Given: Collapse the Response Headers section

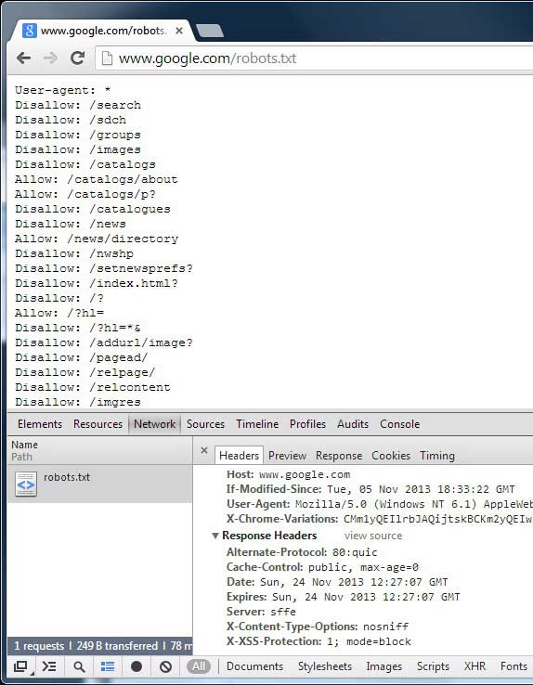Looking at the screenshot, I should pyautogui.click(x=214, y=536).
